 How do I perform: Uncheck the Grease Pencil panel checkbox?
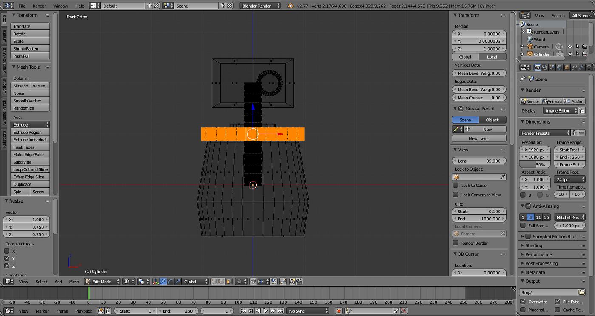(x=461, y=109)
